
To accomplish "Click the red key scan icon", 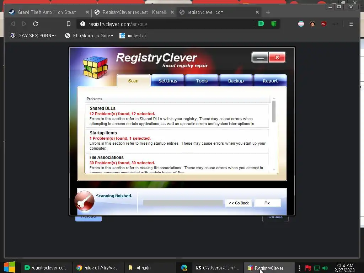I will tap(84, 201).
